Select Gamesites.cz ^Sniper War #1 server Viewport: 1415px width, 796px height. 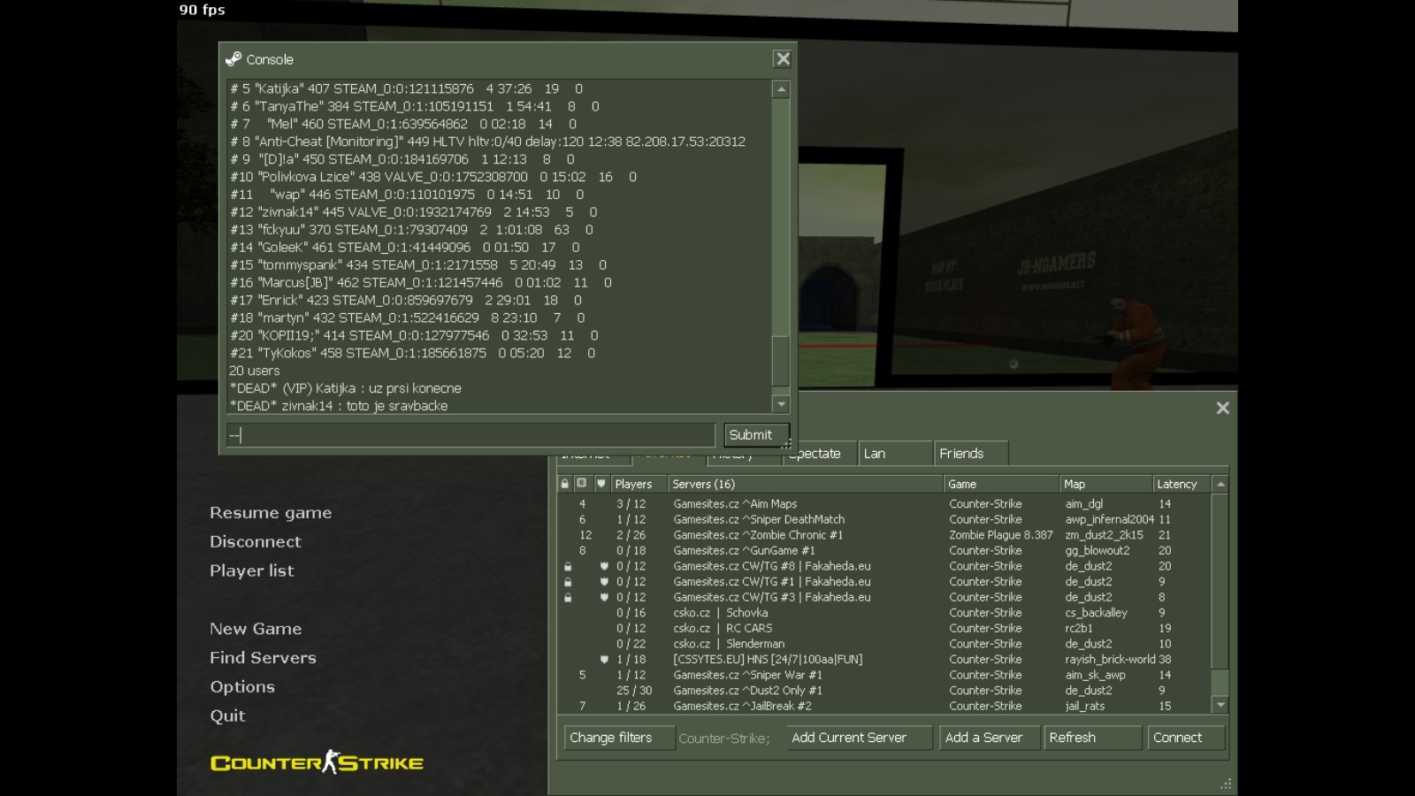pos(884,675)
